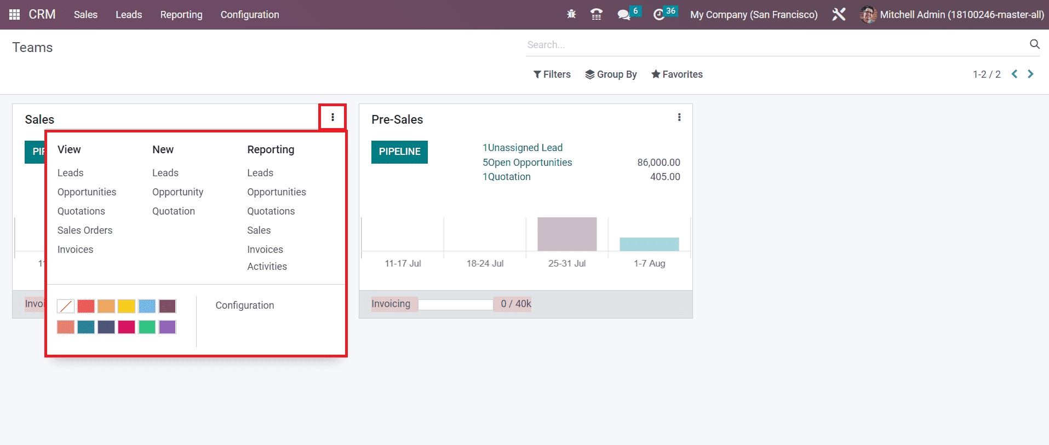Screen dimensions: 1049x445
Task: Go to next page arrow
Action: point(1030,74)
